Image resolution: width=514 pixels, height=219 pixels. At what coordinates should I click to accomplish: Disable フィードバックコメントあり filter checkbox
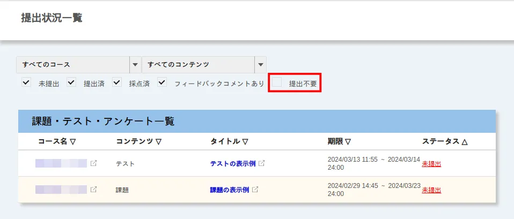pos(162,82)
